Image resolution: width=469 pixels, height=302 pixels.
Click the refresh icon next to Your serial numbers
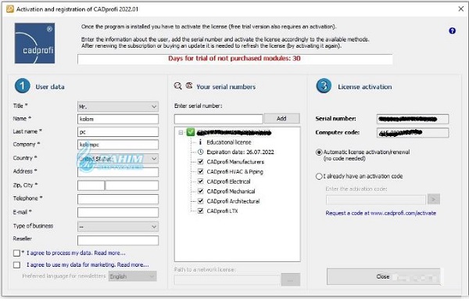click(x=189, y=85)
